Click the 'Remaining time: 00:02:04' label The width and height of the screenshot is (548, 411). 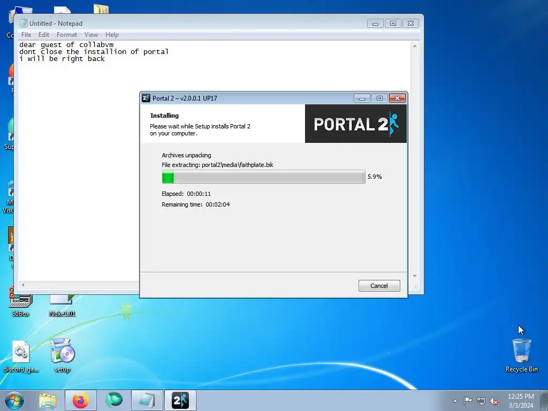click(x=196, y=204)
